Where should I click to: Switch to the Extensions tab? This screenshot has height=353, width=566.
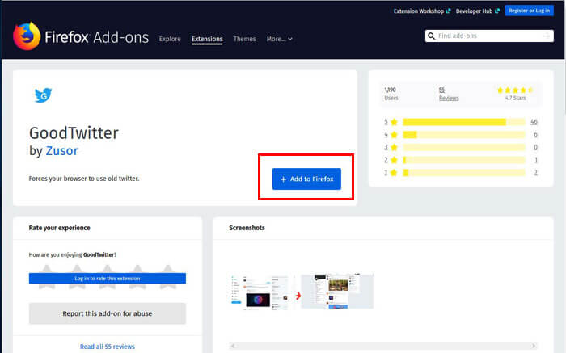[207, 39]
